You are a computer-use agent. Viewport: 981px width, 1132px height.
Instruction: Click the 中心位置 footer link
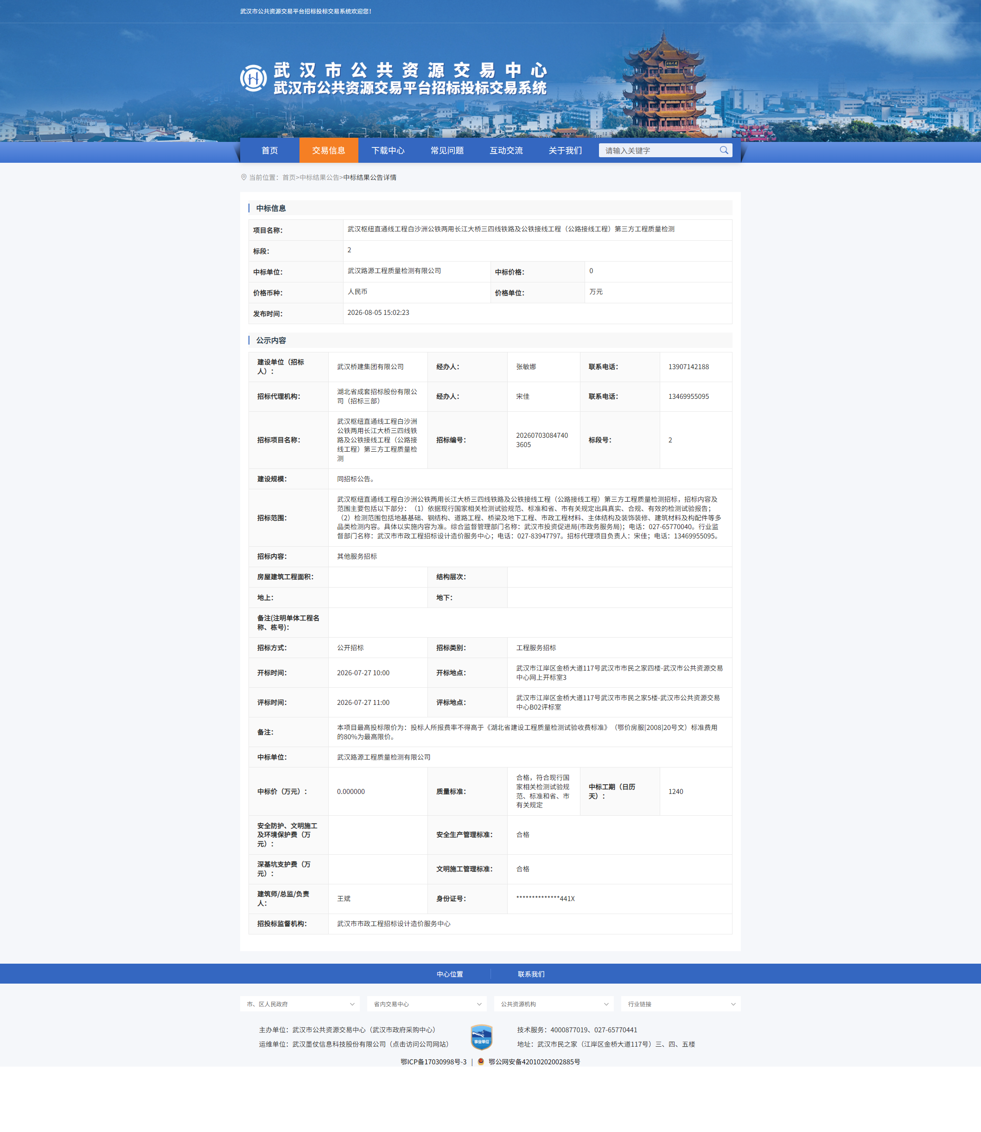[449, 974]
